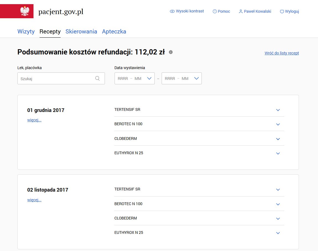Open the Apteczka tab

point(114,32)
